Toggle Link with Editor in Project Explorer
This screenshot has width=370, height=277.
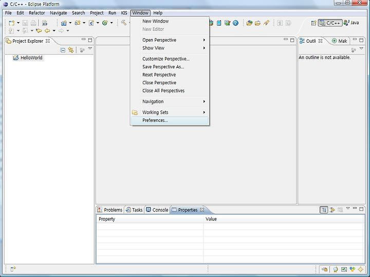pos(71,50)
